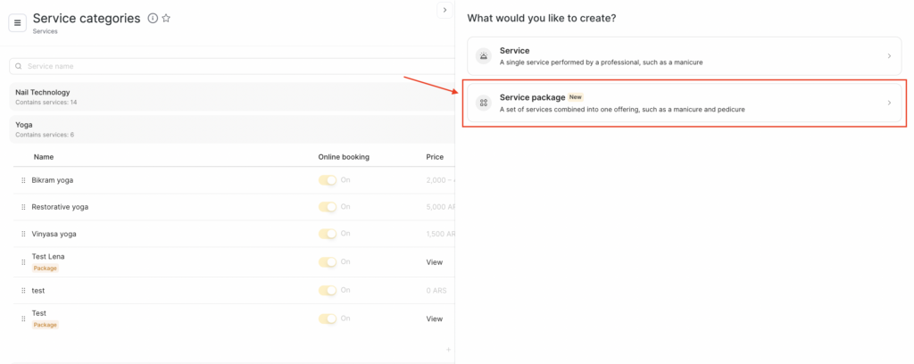The image size is (914, 364).
Task: Open the Services breadcrumb link
Action: [45, 31]
